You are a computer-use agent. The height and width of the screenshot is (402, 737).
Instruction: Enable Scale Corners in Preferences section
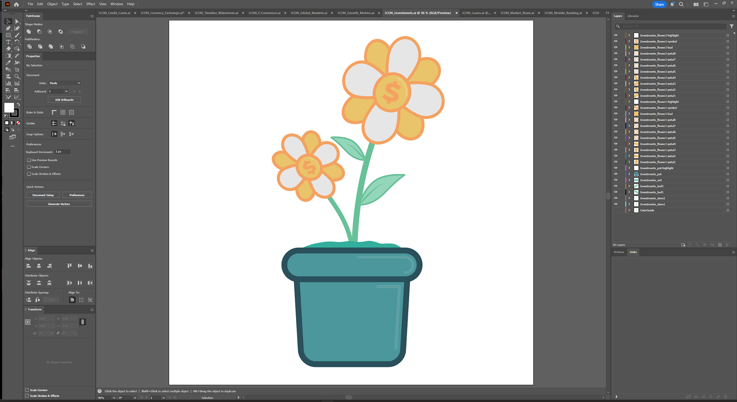coord(29,167)
